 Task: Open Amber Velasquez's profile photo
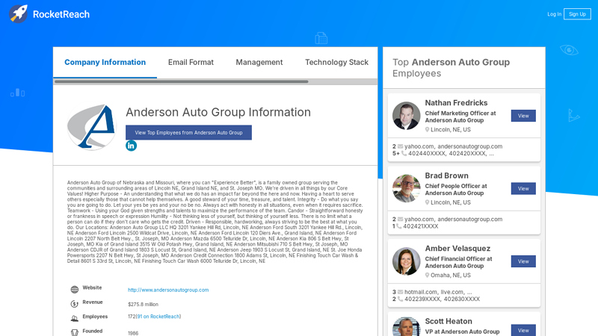click(x=406, y=261)
